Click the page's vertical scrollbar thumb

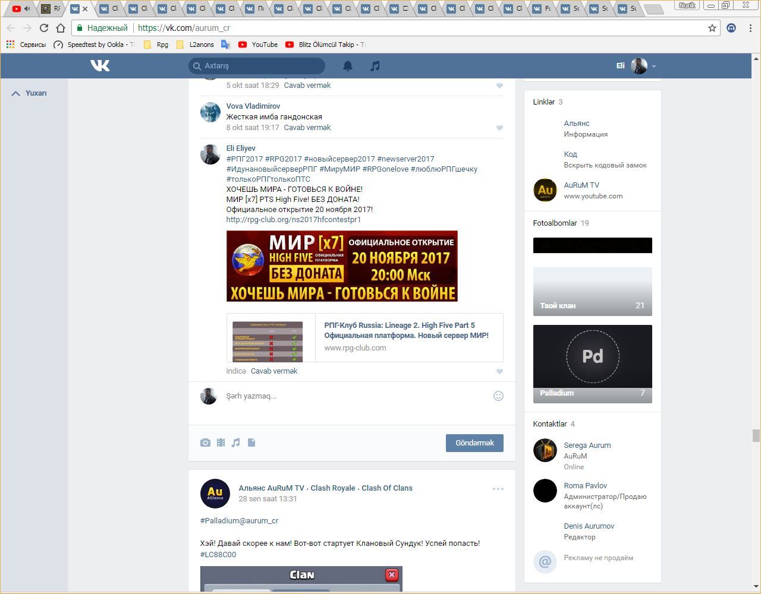click(x=756, y=435)
